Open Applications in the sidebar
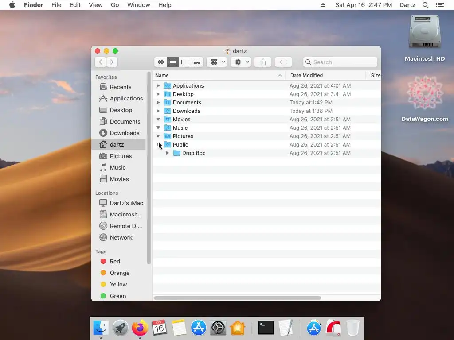The image size is (454, 340). (119, 99)
